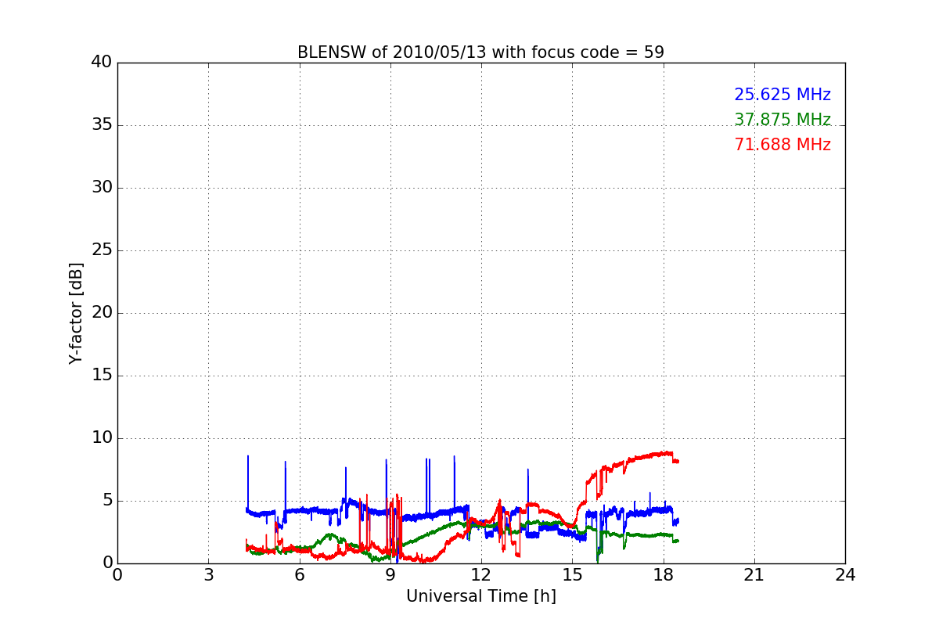Click x-axis tick label 6
The width and height of the screenshot is (939, 626).
point(300,575)
